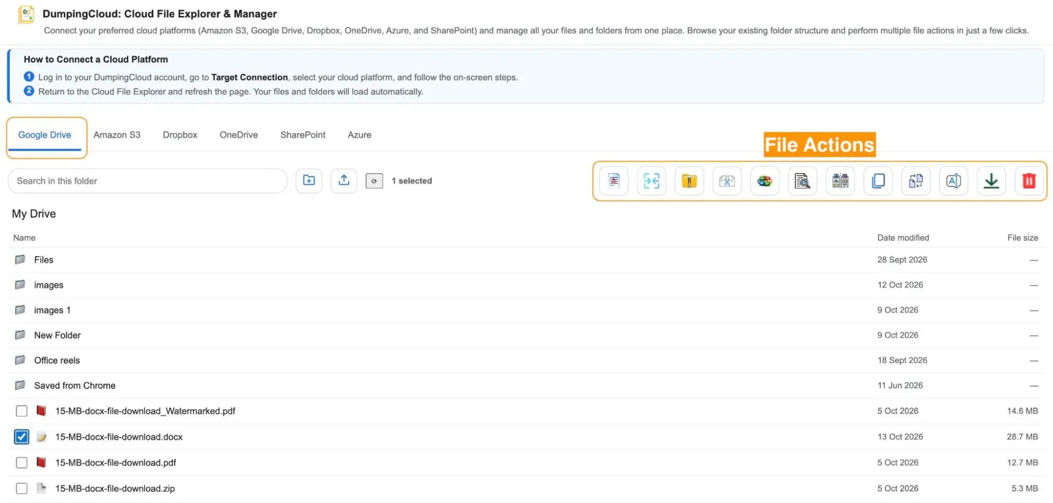The width and height of the screenshot is (1053, 503).
Task: Tick checkbox for 15-MB-docx-file-download.zip
Action: coord(22,488)
